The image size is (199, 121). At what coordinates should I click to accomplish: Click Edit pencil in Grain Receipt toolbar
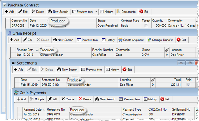pyautogui.click(x=28, y=40)
